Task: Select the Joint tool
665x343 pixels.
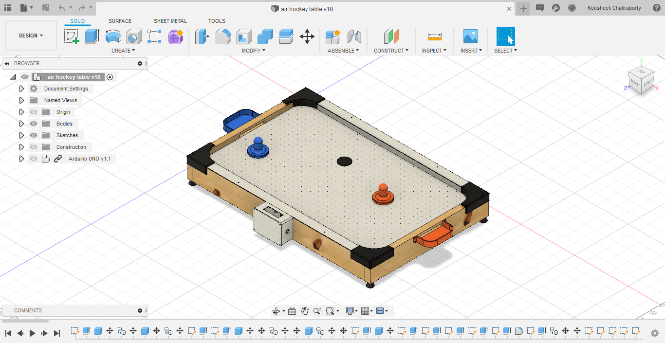Action: tap(354, 36)
